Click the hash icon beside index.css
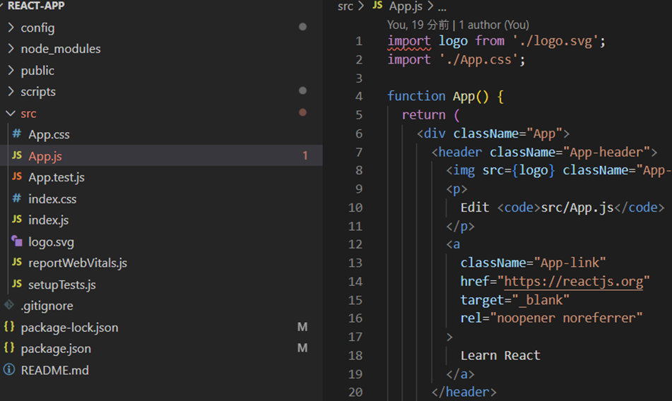 tap(17, 198)
